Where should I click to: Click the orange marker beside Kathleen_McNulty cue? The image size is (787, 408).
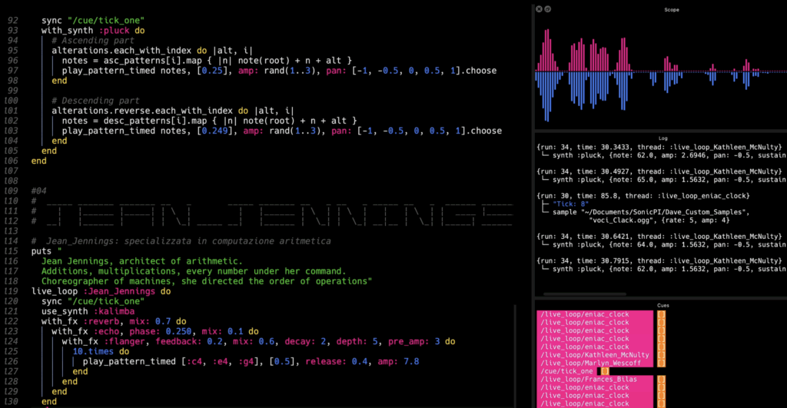click(x=661, y=356)
